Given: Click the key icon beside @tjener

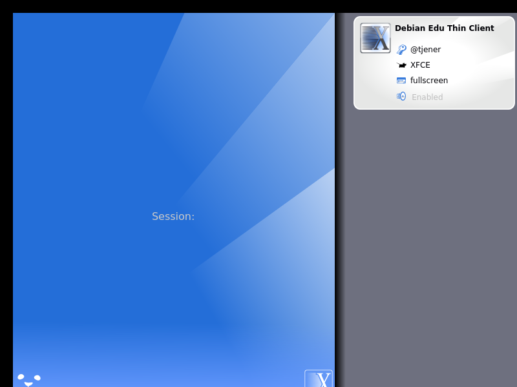Looking at the screenshot, I should pyautogui.click(x=401, y=50).
